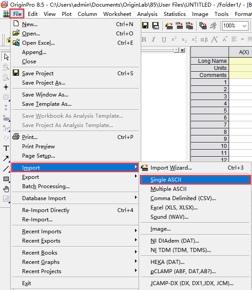Insert Greek alpha-beta symbols
The width and height of the screenshot is (252, 290).
(x=204, y=39)
